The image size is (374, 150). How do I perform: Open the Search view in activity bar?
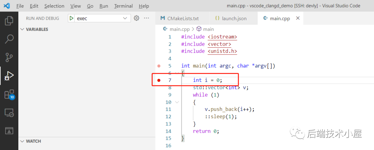click(9, 39)
